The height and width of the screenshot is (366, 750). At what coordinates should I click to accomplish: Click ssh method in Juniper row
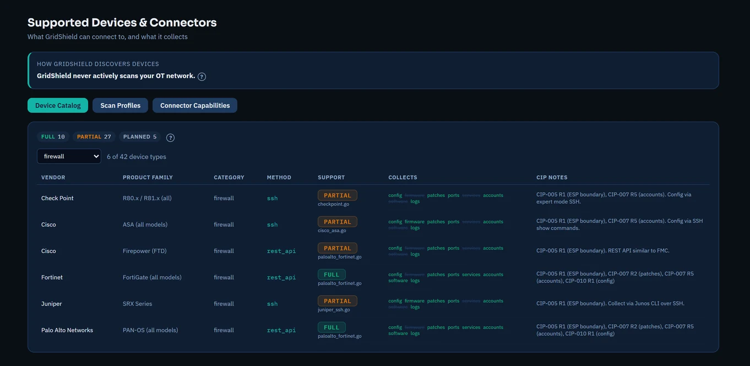coord(272,303)
